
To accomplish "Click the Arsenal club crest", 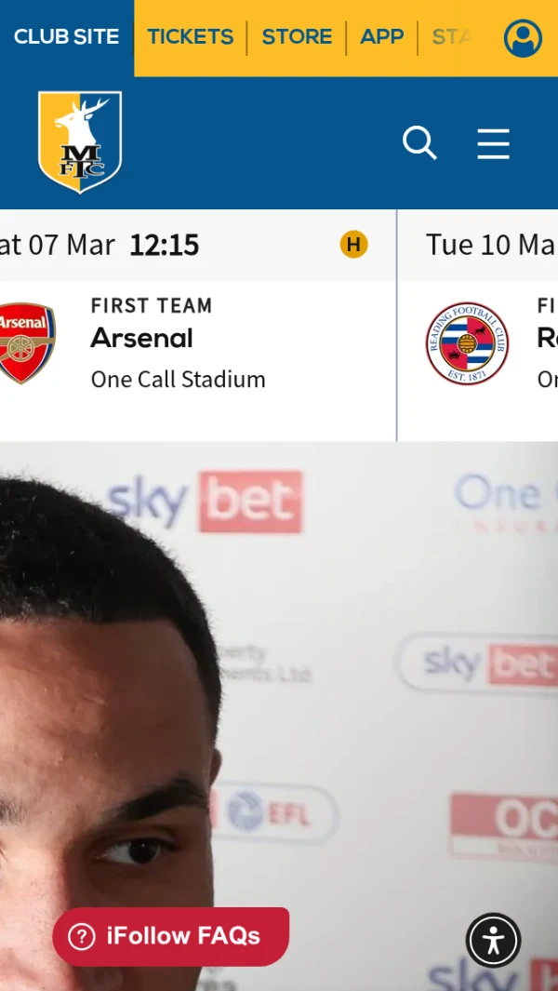I will [x=27, y=343].
